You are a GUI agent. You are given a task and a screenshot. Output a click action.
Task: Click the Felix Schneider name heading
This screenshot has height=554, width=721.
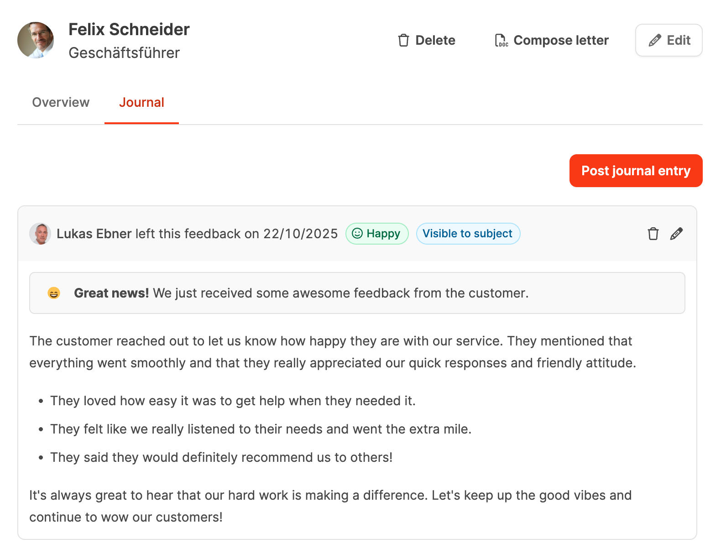pyautogui.click(x=129, y=29)
